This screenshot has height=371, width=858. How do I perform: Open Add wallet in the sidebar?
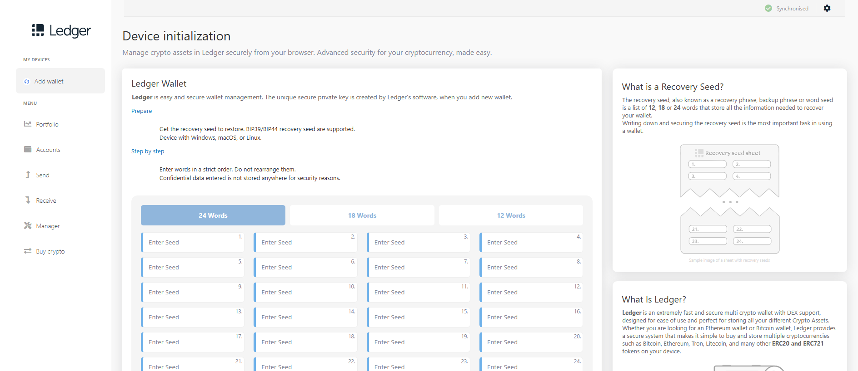coord(60,81)
